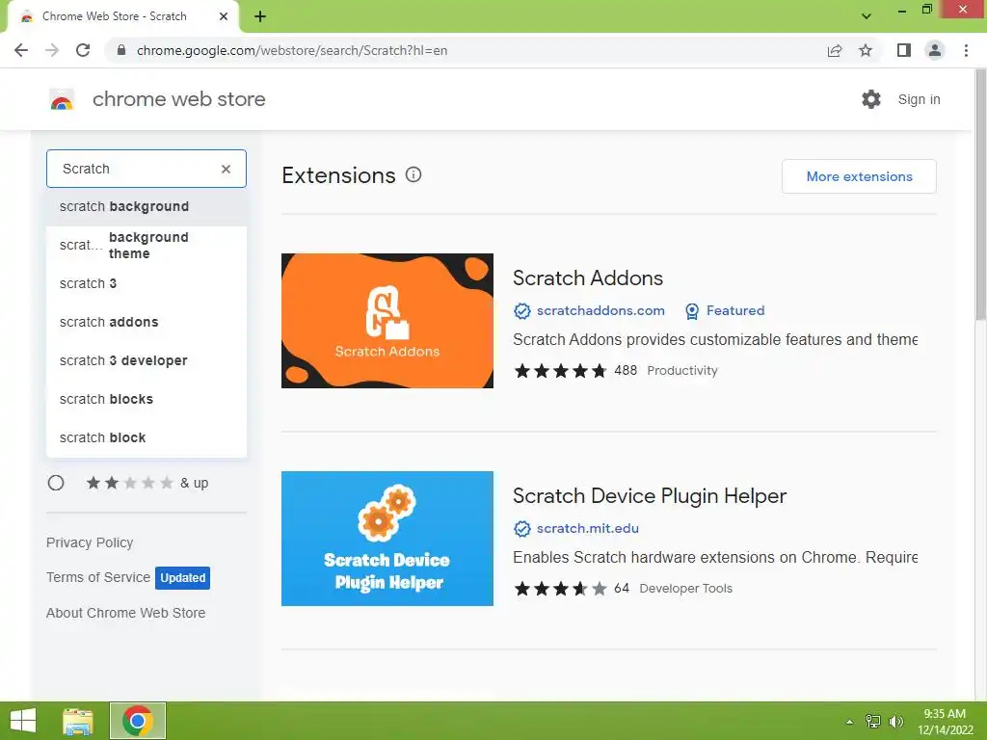Open Chrome profile avatar menu

click(935, 50)
